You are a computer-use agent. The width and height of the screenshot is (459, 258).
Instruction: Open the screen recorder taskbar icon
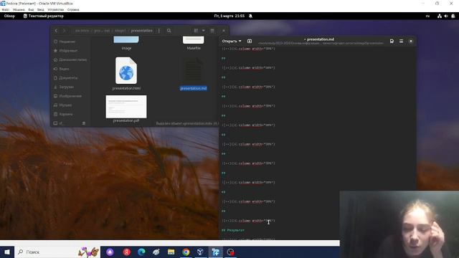(x=231, y=252)
